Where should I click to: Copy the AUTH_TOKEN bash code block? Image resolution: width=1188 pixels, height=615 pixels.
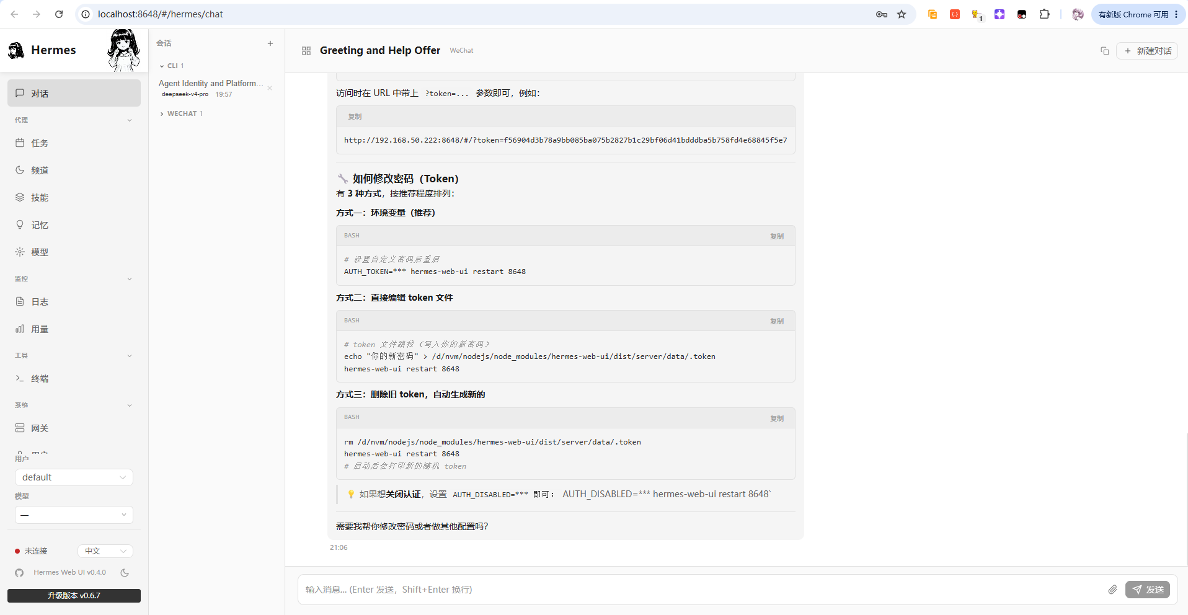[777, 236]
